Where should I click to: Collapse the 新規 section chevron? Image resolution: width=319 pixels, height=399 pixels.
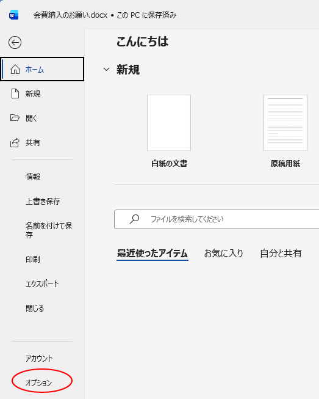106,69
